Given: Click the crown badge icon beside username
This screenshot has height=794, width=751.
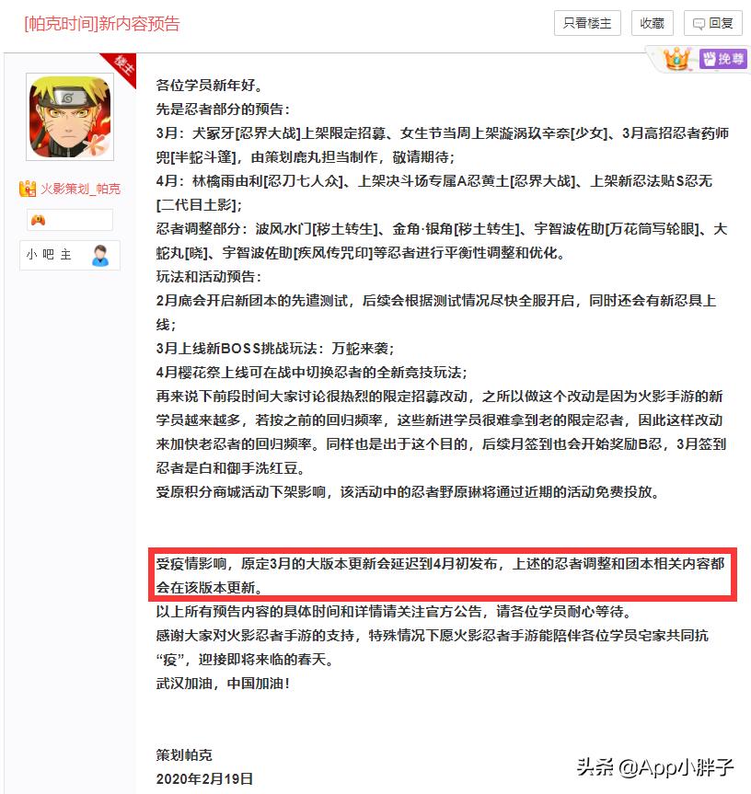Looking at the screenshot, I should pyautogui.click(x=28, y=189).
